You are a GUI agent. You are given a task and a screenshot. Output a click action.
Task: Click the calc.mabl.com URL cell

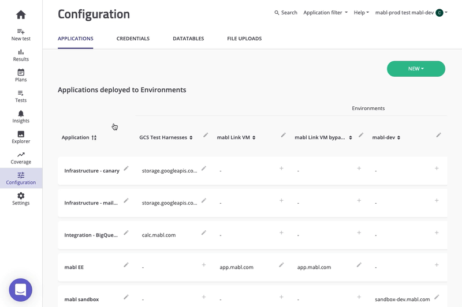(159, 235)
